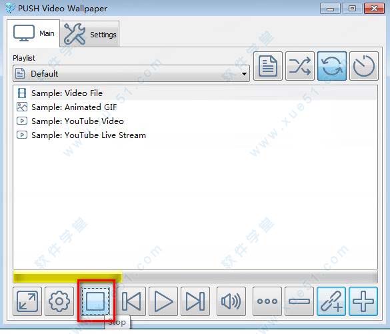
Task: Start playback with the Play button
Action: (163, 301)
